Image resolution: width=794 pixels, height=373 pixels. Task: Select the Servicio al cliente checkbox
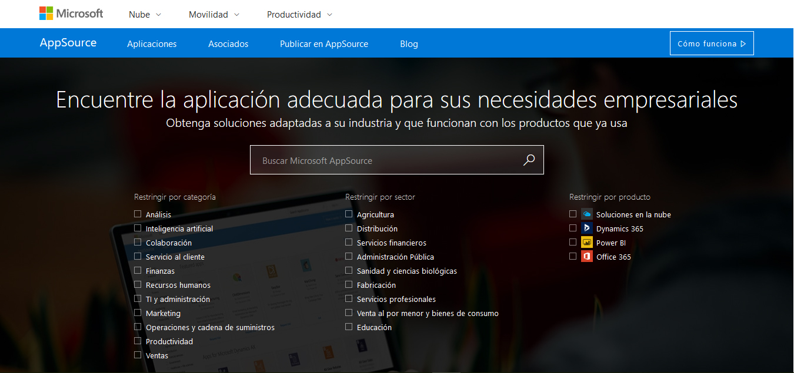coord(138,256)
